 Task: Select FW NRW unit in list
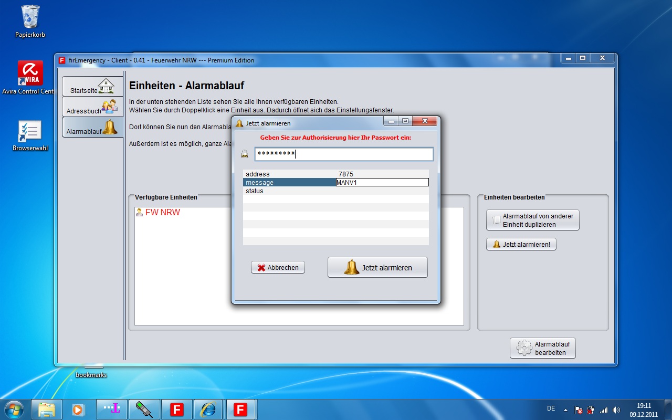click(162, 213)
